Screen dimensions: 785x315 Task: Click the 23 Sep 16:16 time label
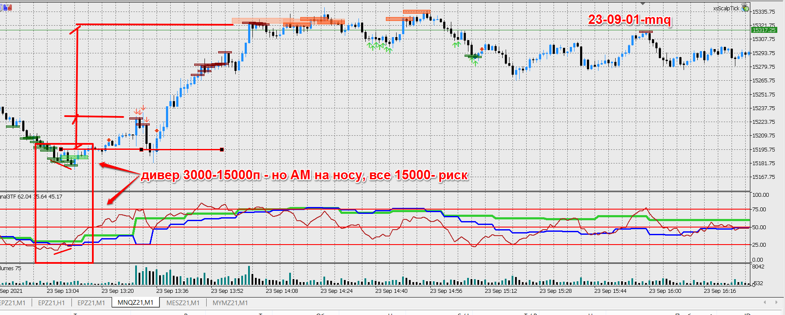[720, 291]
